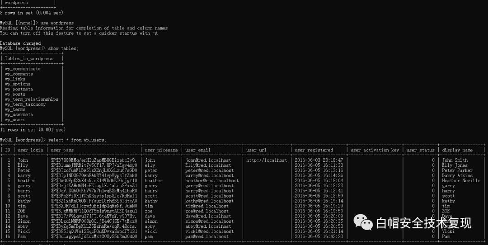Click the 2016-06-03 23:18:47 registration date

point(319,160)
